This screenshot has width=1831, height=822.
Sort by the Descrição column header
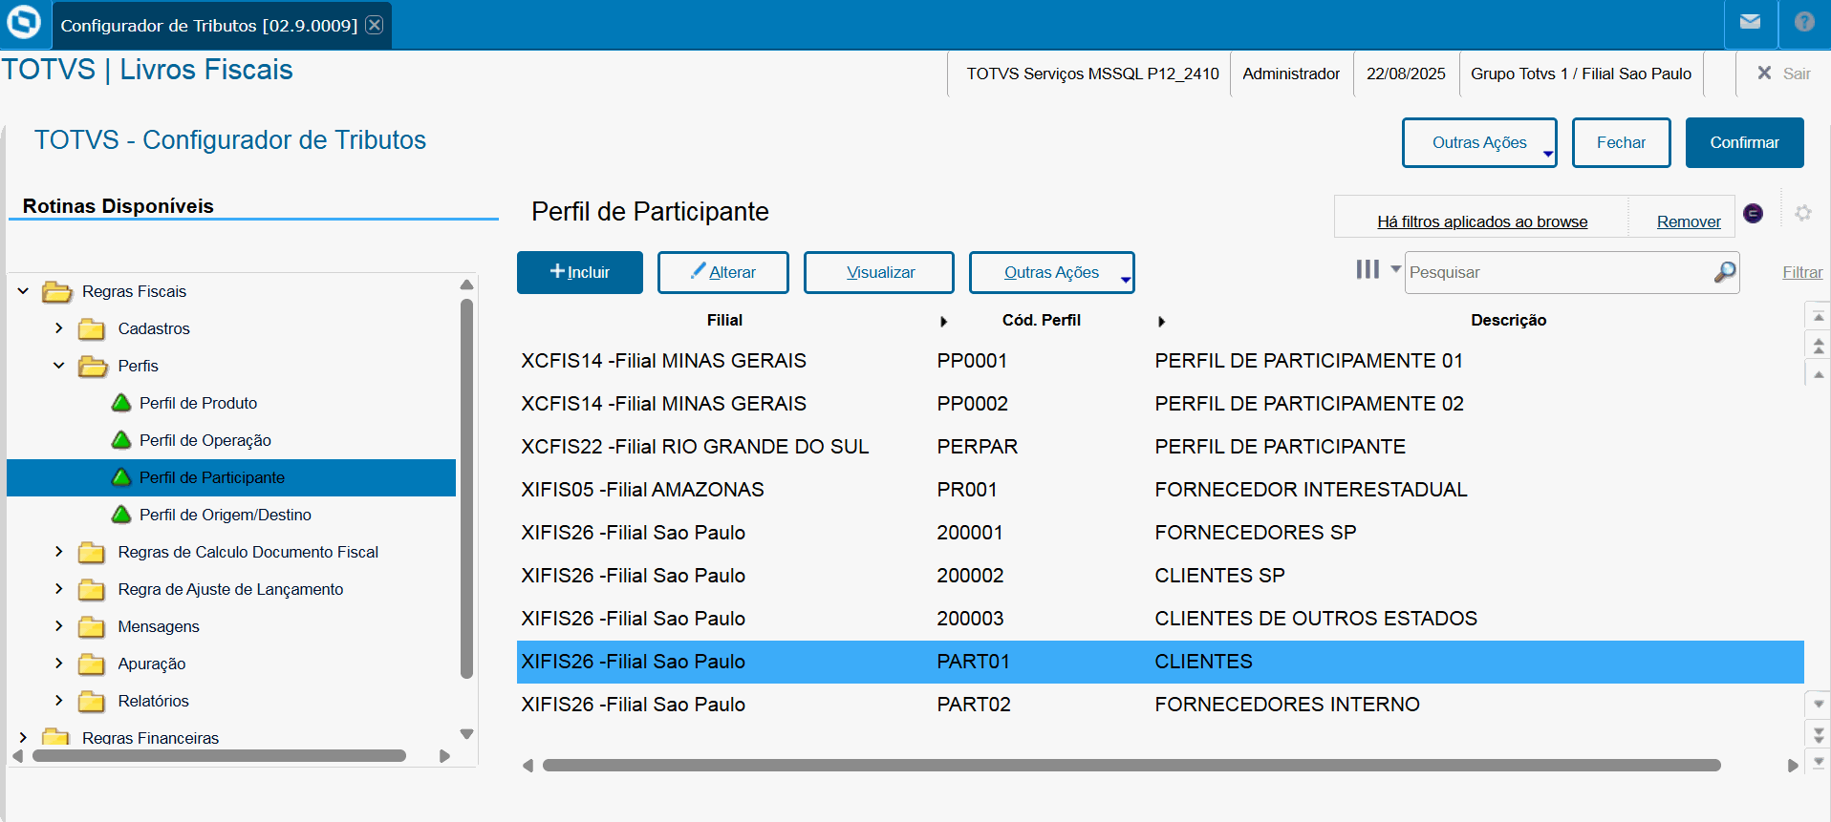[x=1508, y=321]
